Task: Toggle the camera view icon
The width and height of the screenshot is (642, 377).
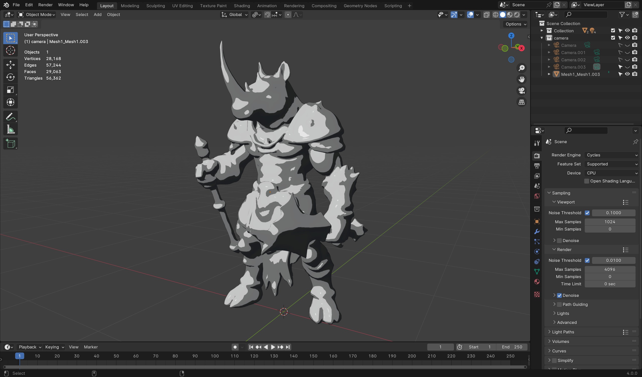Action: pos(521,91)
